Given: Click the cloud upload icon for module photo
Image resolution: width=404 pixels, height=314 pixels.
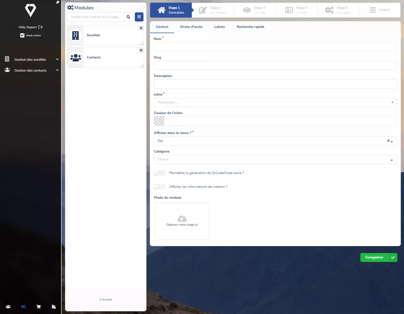Looking at the screenshot, I should (x=182, y=219).
